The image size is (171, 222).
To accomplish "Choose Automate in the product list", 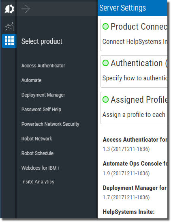I will click(x=31, y=80).
